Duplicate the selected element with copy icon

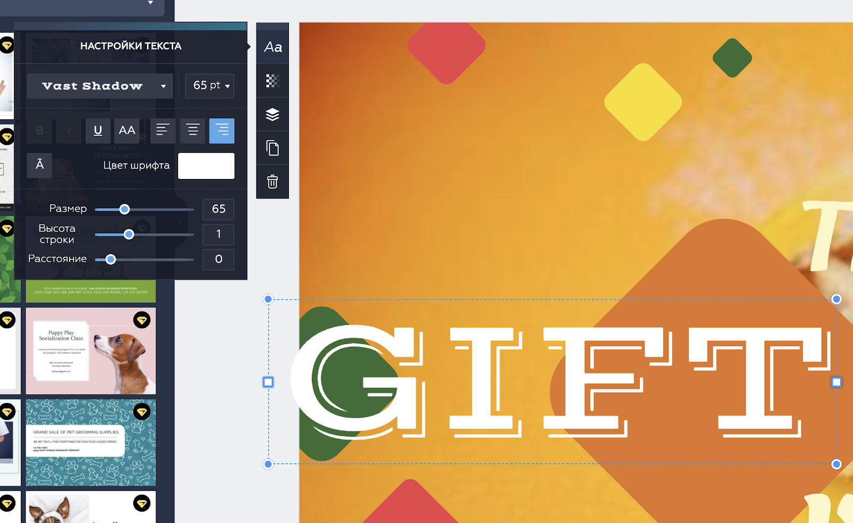click(x=272, y=148)
